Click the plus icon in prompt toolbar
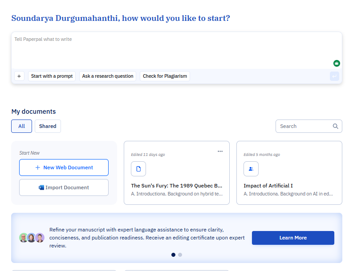353x271 pixels. pyautogui.click(x=19, y=76)
